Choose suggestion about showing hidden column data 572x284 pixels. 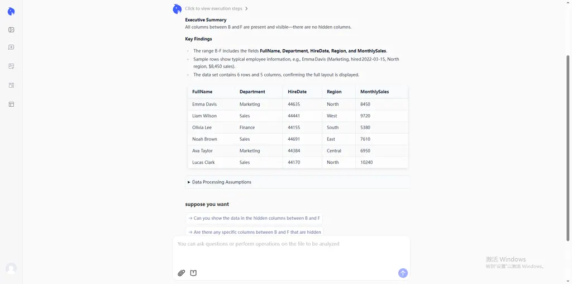(x=254, y=219)
